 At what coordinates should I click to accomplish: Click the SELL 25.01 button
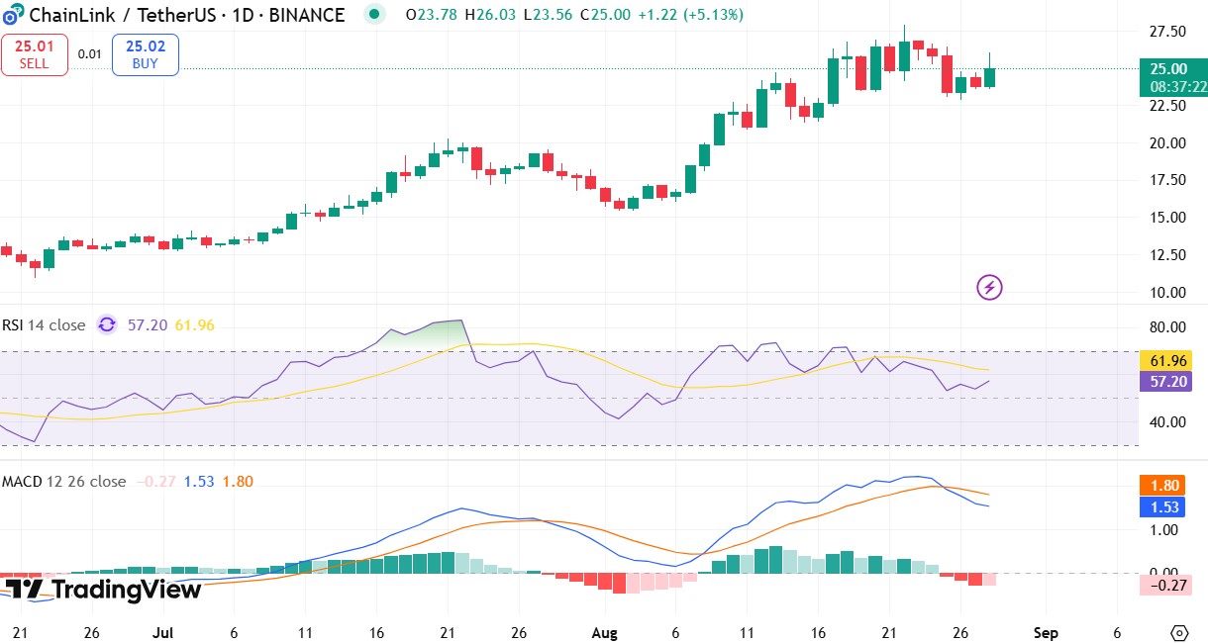click(34, 54)
